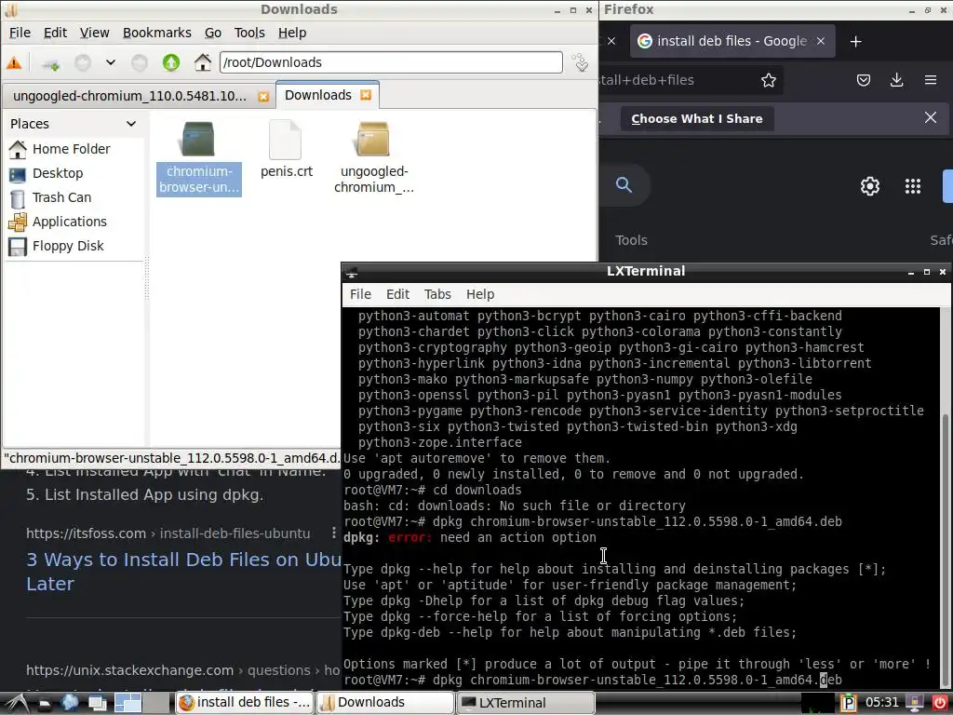Screen dimensions: 953x715
Task: Open Google settings gear icon
Action: (x=870, y=186)
